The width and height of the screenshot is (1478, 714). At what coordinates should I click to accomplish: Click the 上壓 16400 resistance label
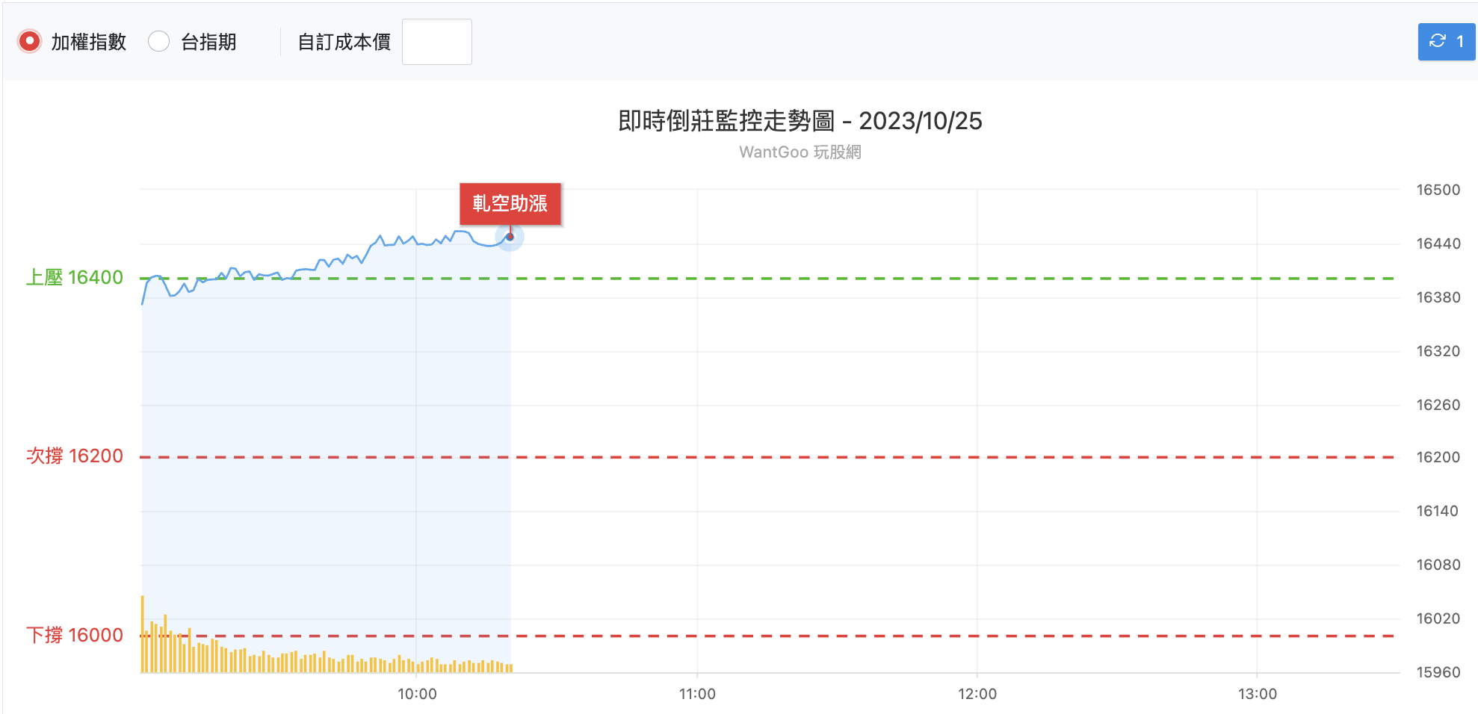click(74, 277)
